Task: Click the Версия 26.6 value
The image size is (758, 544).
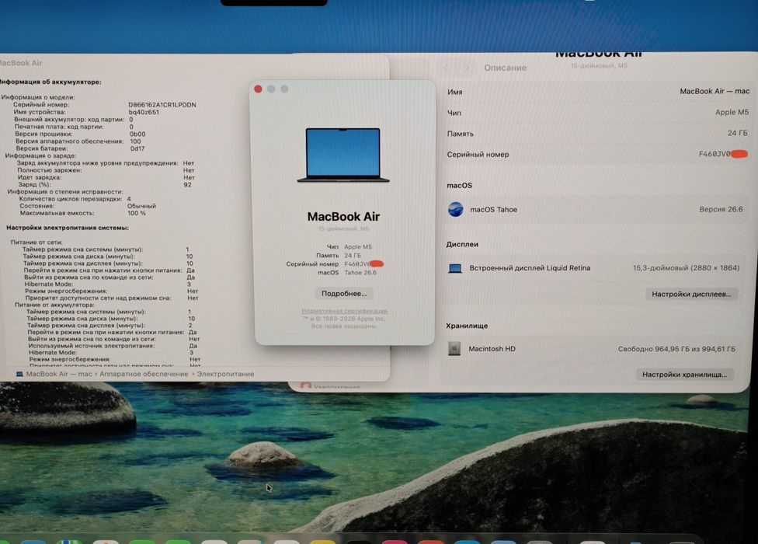Action: coord(721,209)
